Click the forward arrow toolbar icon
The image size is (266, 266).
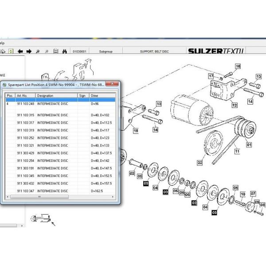coord(29,51)
